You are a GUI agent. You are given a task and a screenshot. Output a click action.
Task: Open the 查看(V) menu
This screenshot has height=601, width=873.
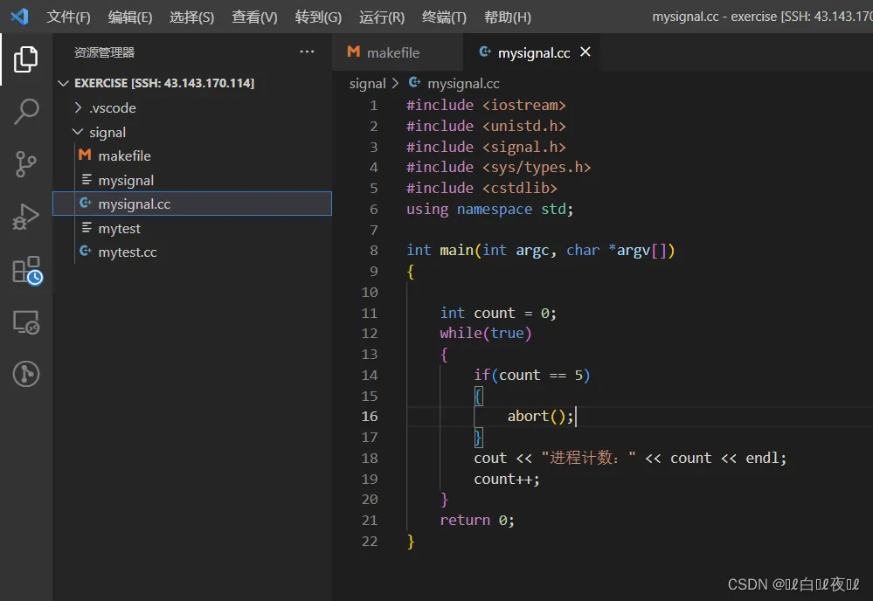click(x=254, y=17)
